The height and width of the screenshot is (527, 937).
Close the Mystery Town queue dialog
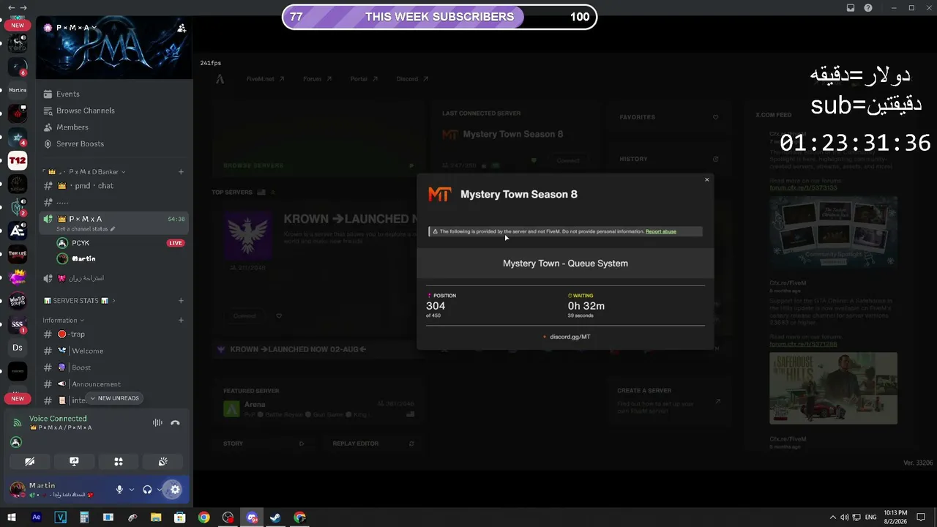(x=706, y=179)
